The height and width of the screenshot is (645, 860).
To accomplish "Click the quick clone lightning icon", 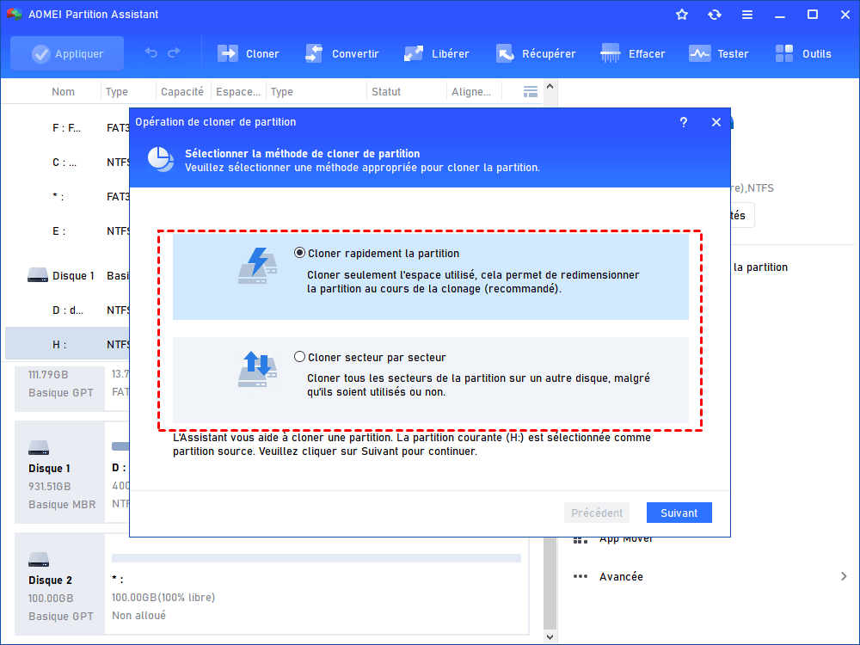I will tap(257, 266).
